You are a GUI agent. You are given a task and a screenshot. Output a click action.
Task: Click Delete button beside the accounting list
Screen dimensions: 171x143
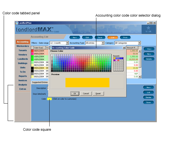[x=149, y=59]
